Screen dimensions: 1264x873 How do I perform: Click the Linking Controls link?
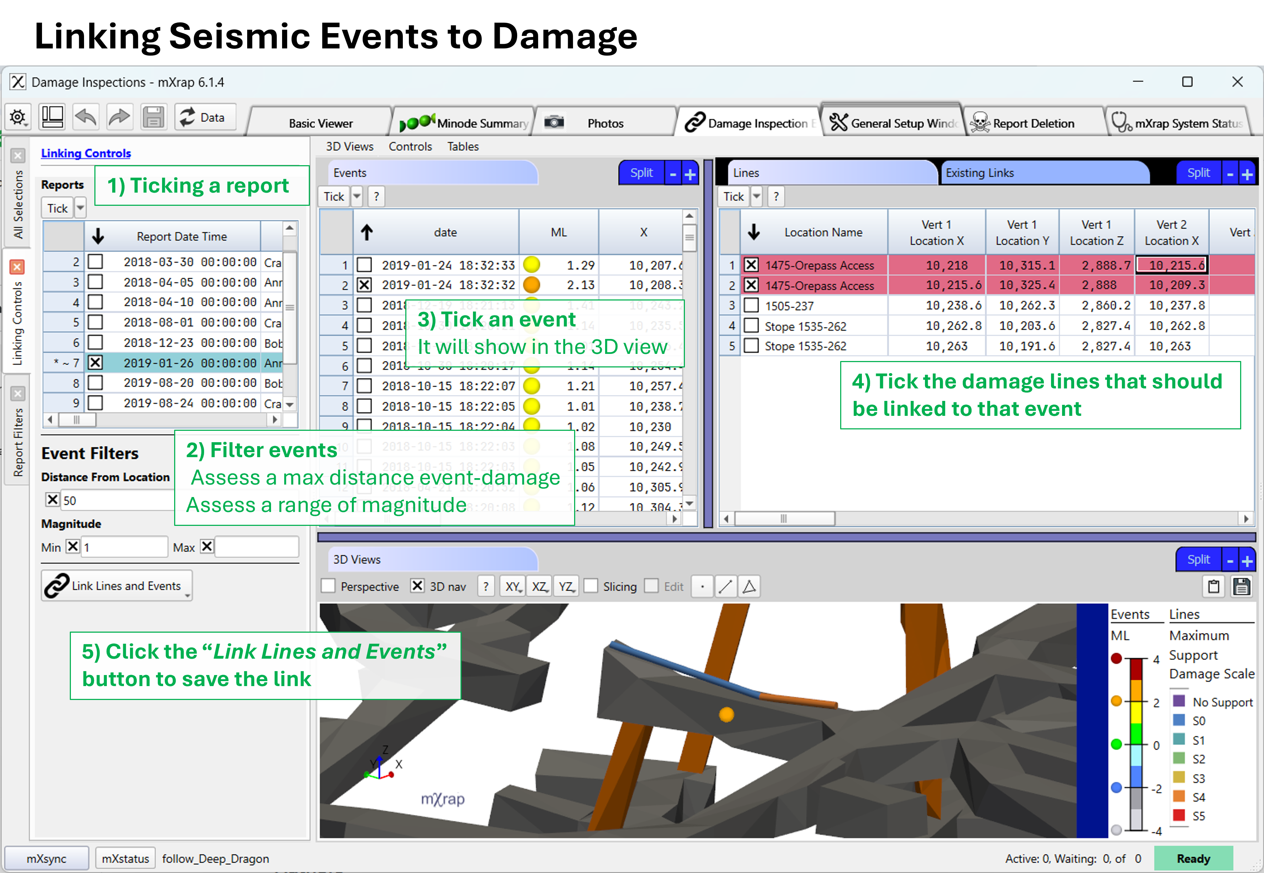pyautogui.click(x=86, y=153)
